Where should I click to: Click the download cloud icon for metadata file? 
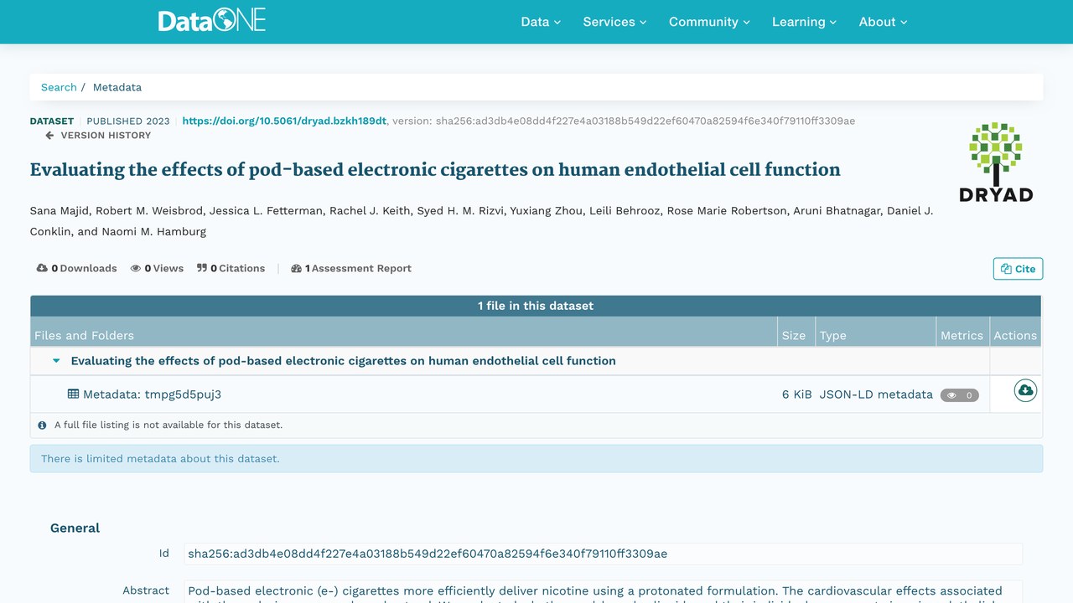(1025, 390)
